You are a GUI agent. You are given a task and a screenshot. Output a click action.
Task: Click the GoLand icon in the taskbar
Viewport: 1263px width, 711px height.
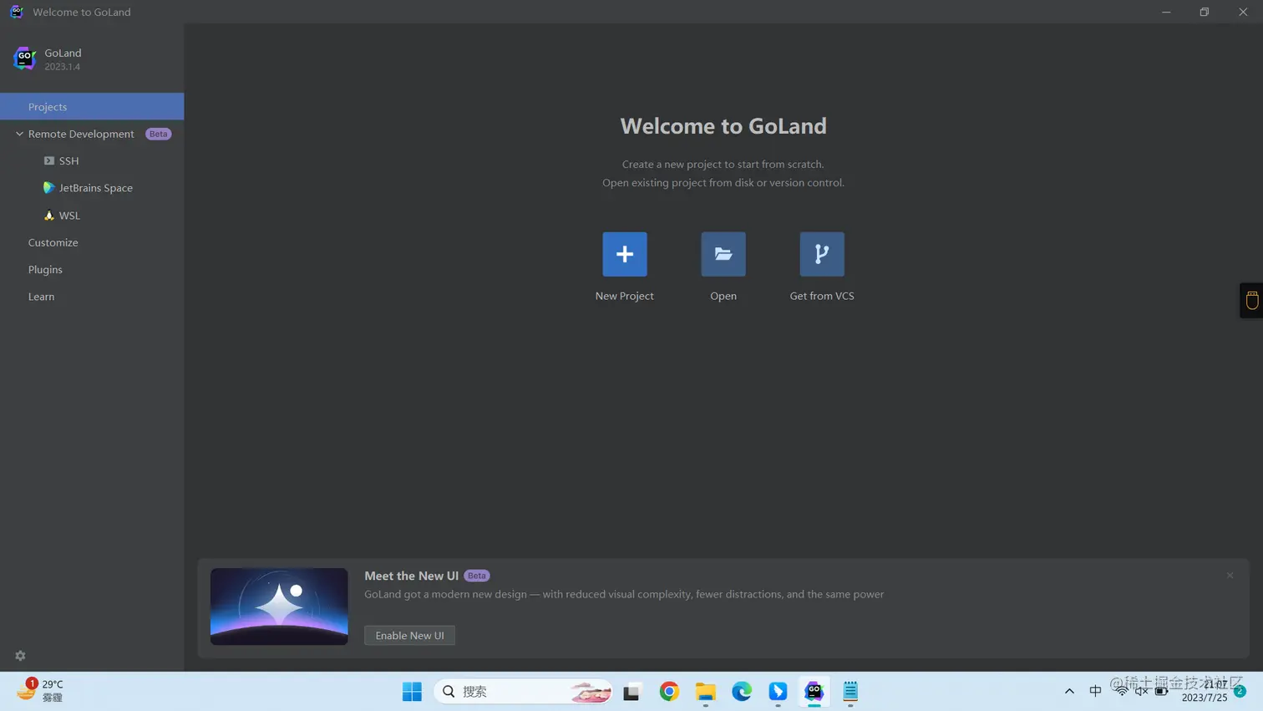click(x=814, y=692)
